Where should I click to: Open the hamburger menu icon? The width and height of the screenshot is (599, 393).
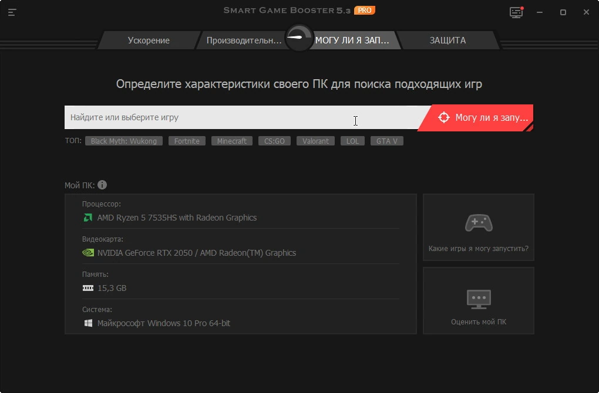coord(12,12)
